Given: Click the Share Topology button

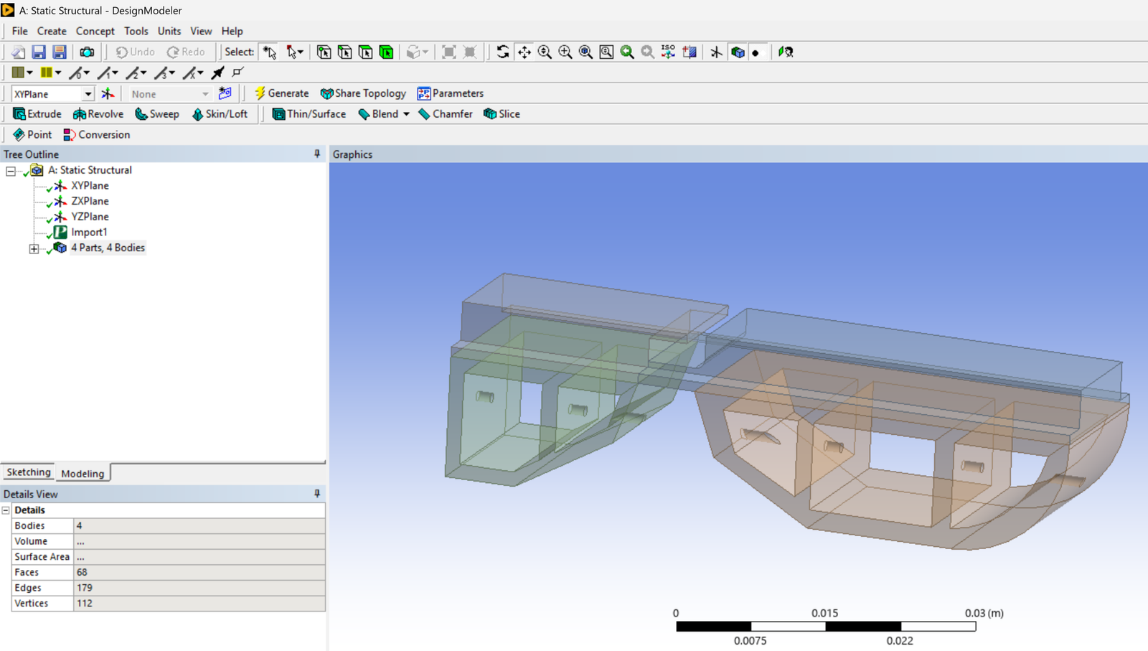Looking at the screenshot, I should pos(363,93).
